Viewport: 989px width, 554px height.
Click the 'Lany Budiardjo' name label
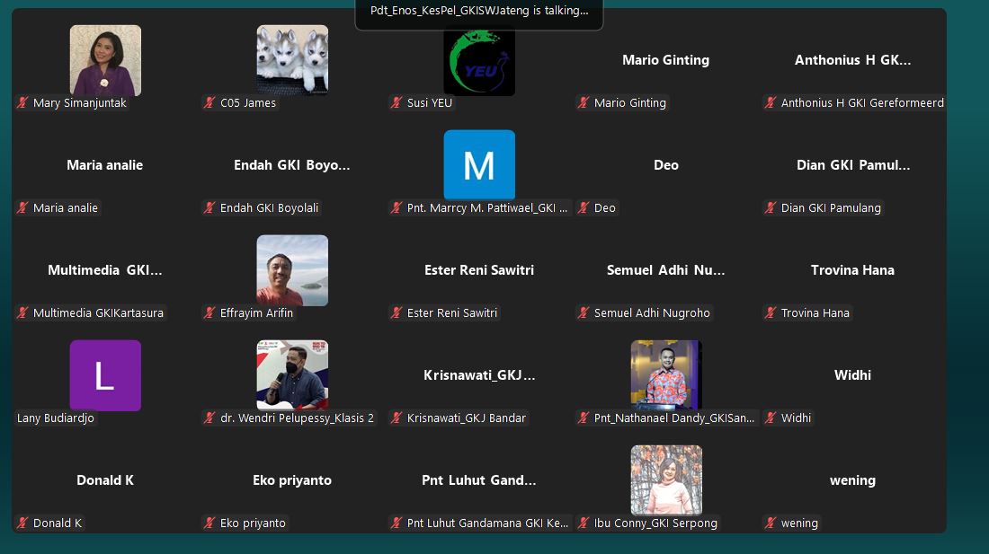point(56,418)
